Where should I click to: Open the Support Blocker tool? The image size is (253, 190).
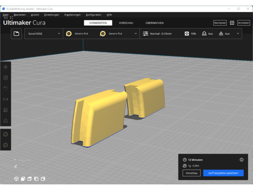click(6, 121)
